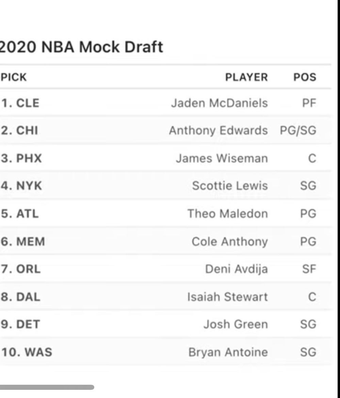The width and height of the screenshot is (340, 398).
Task: Click Isaiah Stewart in pick eight row
Action: coord(227,297)
